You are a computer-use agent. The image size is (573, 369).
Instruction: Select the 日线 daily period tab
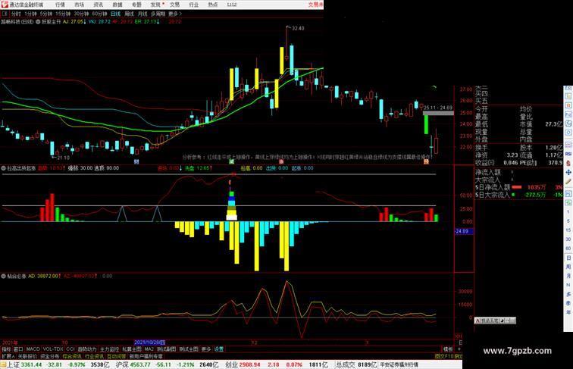[x=115, y=14]
